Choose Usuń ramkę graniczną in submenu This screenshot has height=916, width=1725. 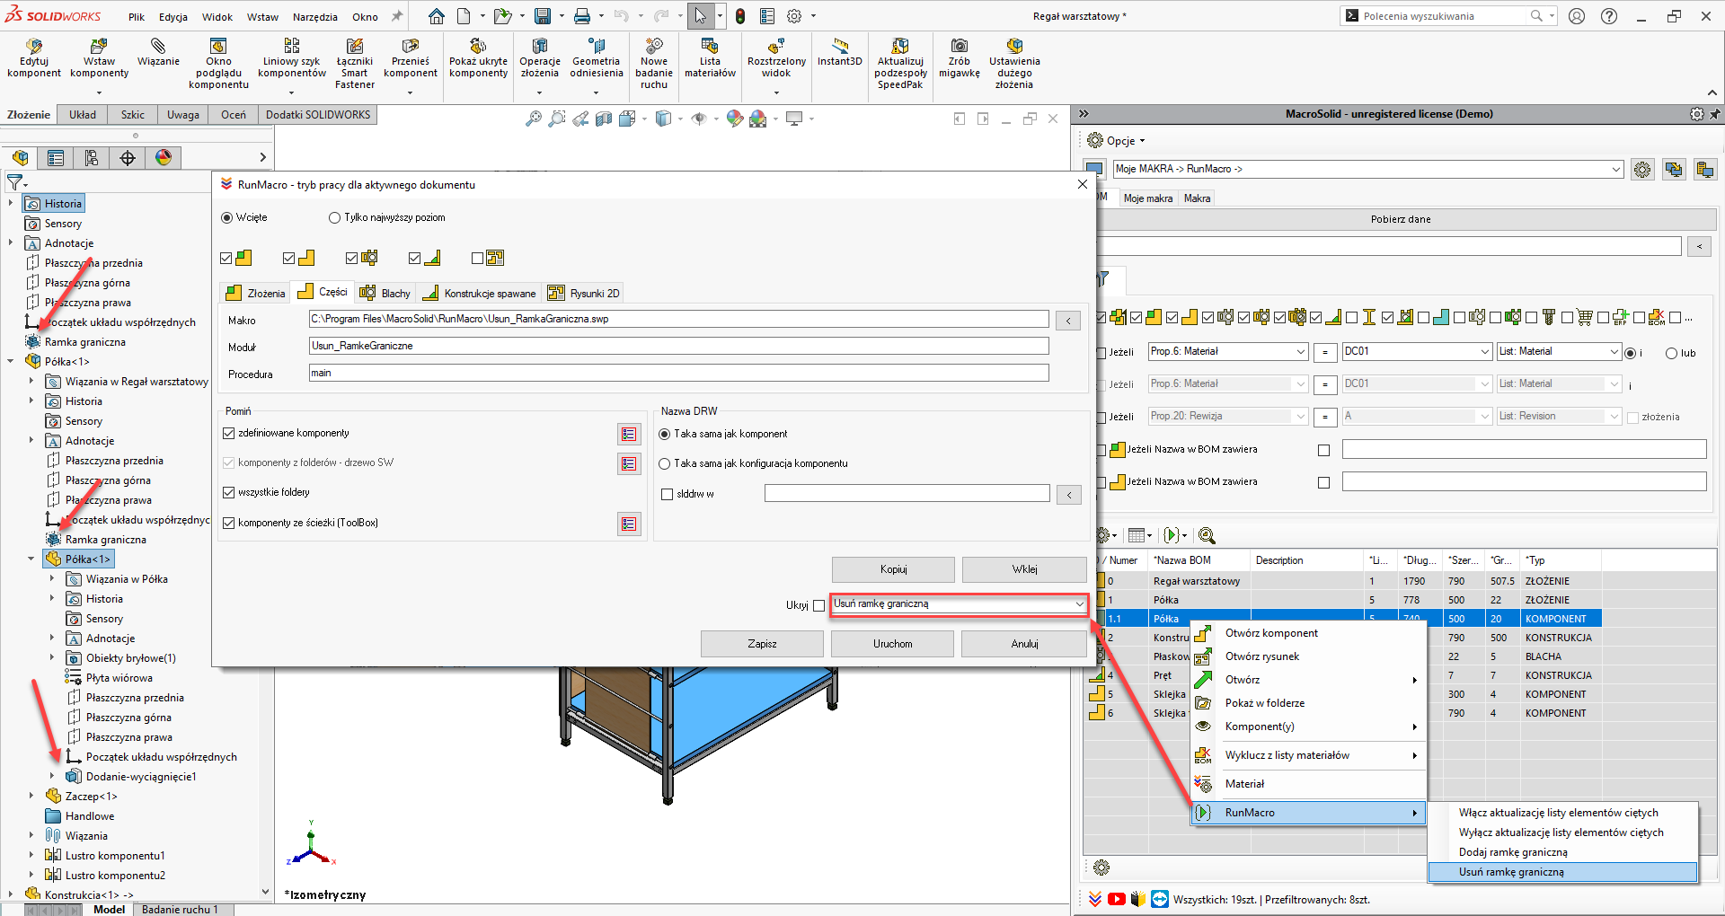click(1562, 872)
